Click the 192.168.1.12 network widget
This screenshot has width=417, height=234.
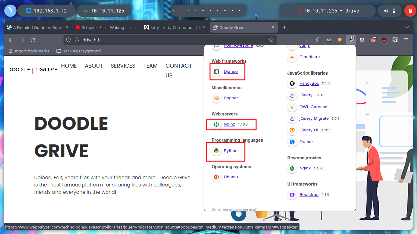46,11
